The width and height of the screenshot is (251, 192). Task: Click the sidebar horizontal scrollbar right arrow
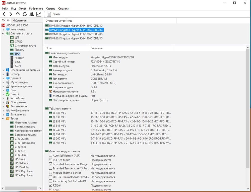(40, 188)
